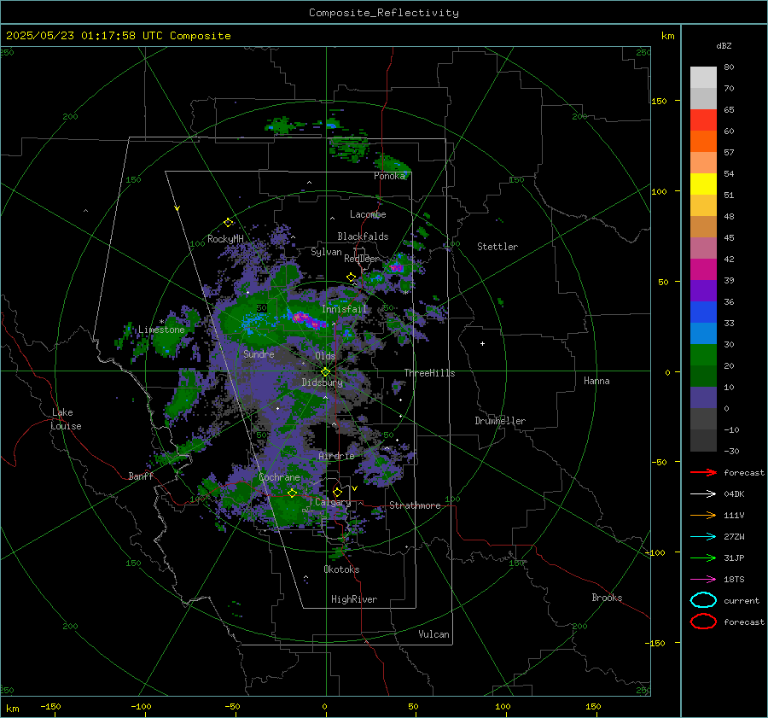Click the white 04DK arrow icon
768x718 pixels.
tap(703, 493)
